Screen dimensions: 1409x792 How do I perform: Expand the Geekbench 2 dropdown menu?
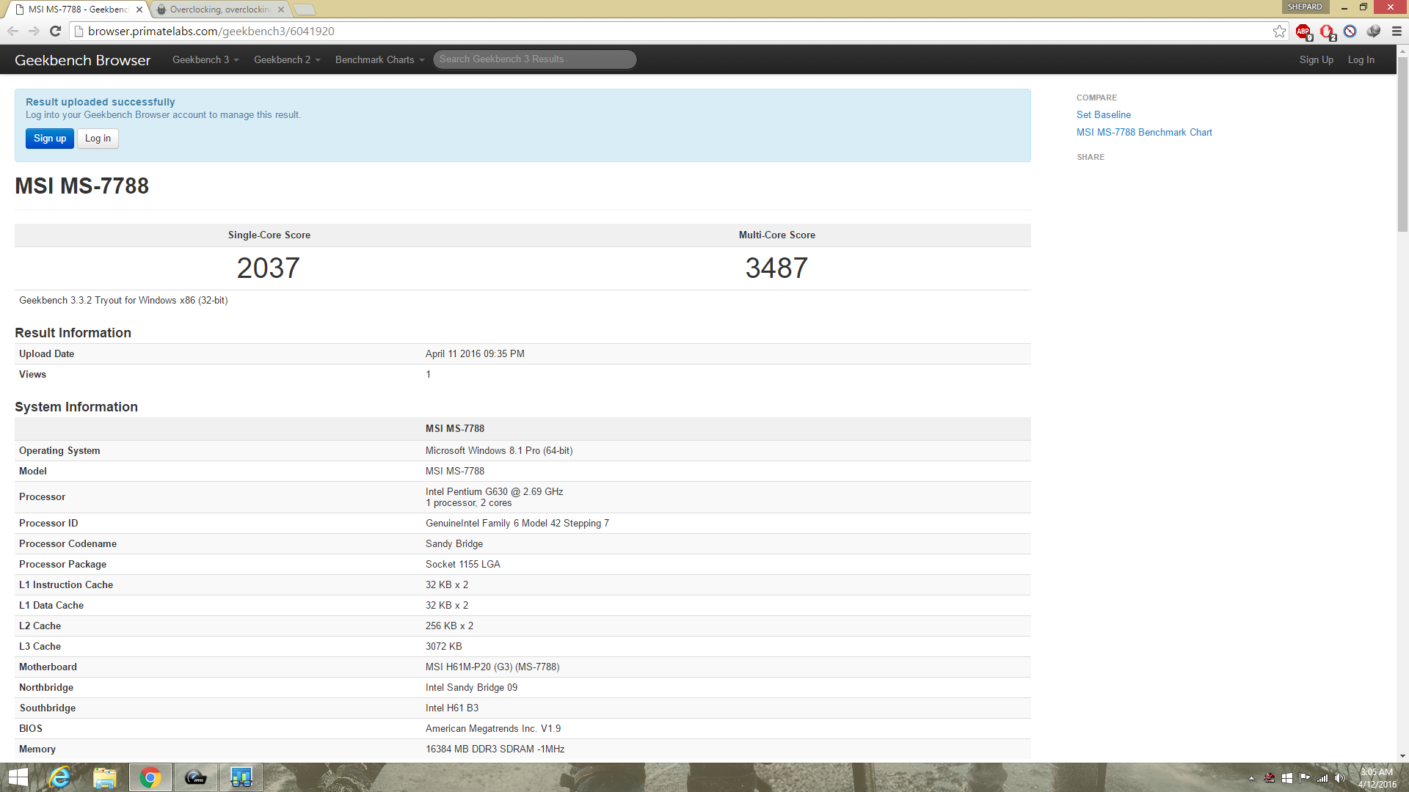[287, 59]
